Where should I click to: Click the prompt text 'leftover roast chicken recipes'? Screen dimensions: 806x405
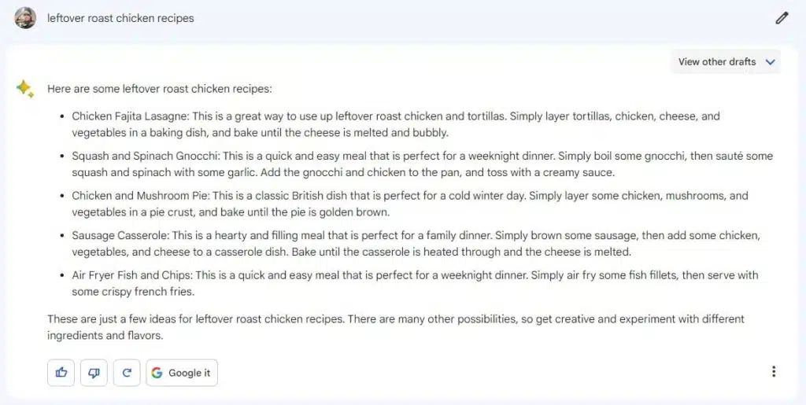coord(120,18)
